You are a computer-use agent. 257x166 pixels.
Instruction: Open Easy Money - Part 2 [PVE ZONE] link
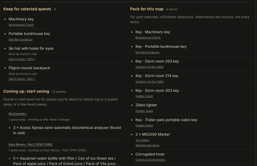[30, 144]
